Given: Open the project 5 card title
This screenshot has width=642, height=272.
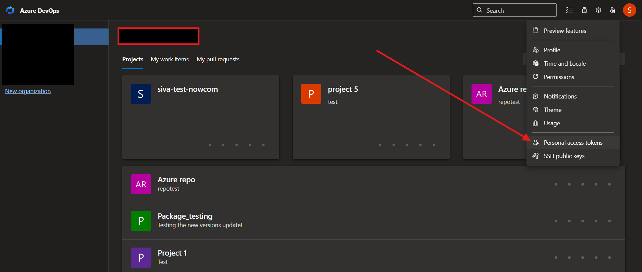Looking at the screenshot, I should pos(343,89).
